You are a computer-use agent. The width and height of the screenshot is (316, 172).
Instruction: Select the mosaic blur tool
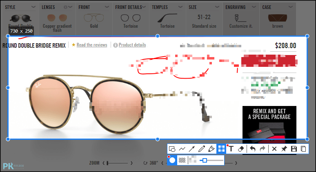[221, 149]
